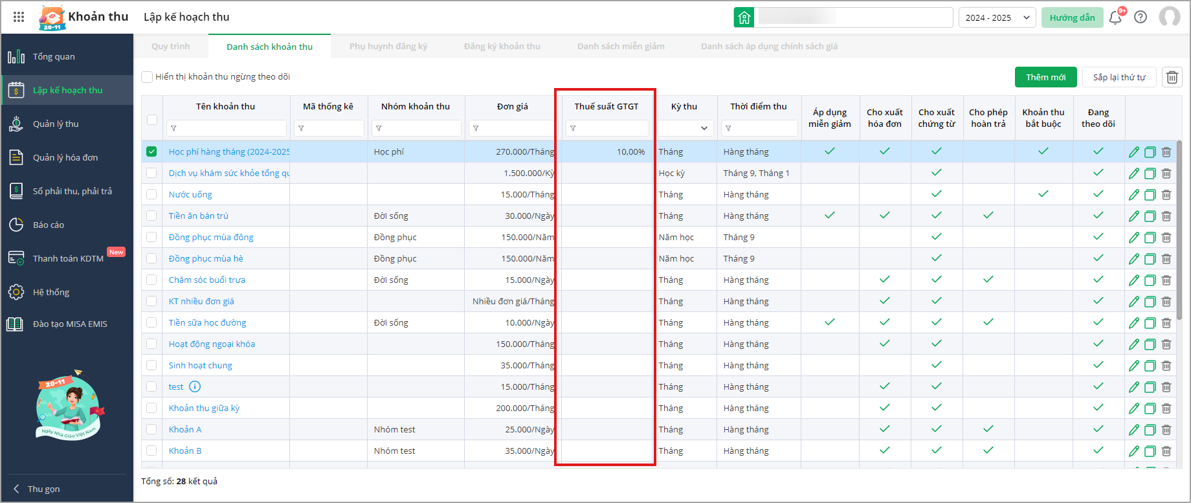Viewport: 1191px width, 503px height.
Task: Click the Hướng dẫn button
Action: coord(1072,17)
